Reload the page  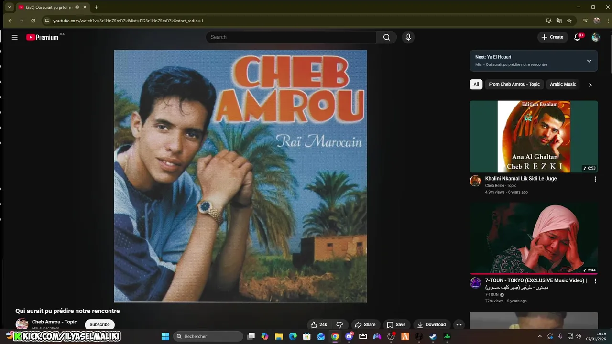pos(33,21)
